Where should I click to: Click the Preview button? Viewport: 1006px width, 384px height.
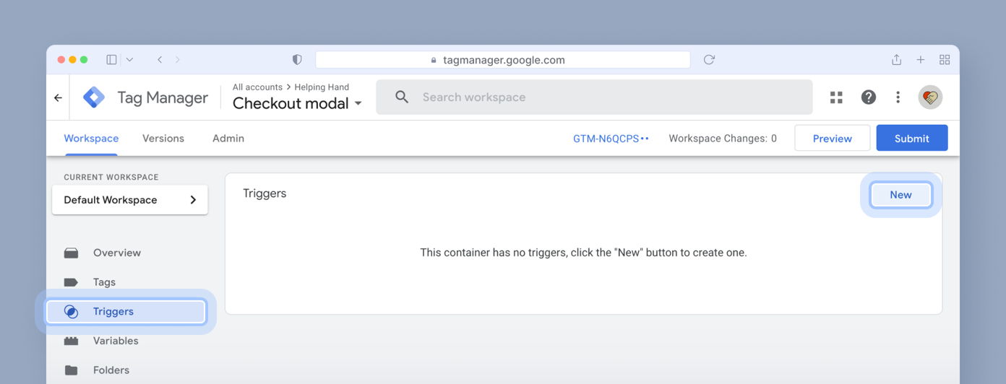coord(833,139)
